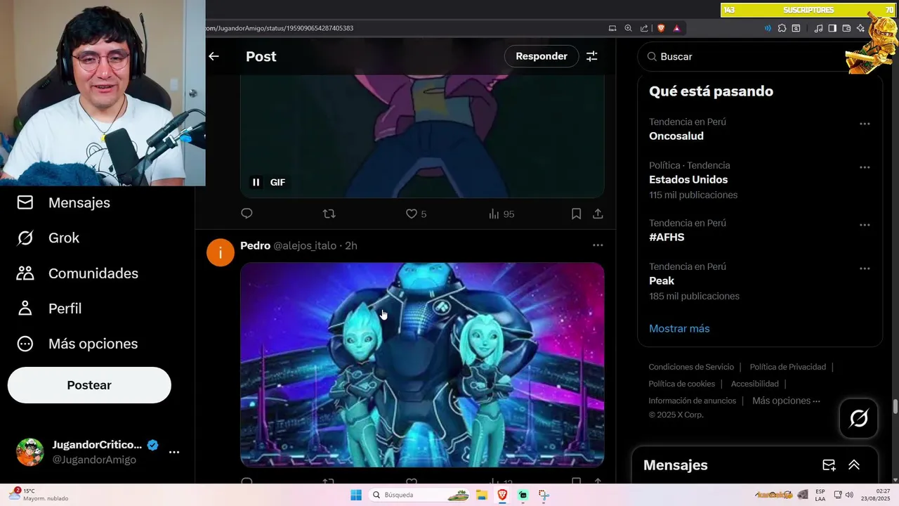Go back using the Post arrow
Screen dimensions: 899x506
coord(214,56)
